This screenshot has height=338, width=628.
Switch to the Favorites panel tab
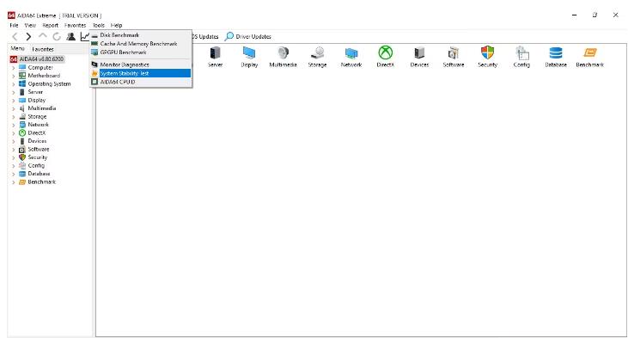coord(42,49)
